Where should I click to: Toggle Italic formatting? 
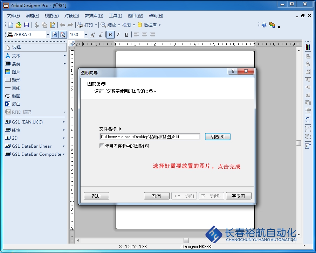coord(118,35)
